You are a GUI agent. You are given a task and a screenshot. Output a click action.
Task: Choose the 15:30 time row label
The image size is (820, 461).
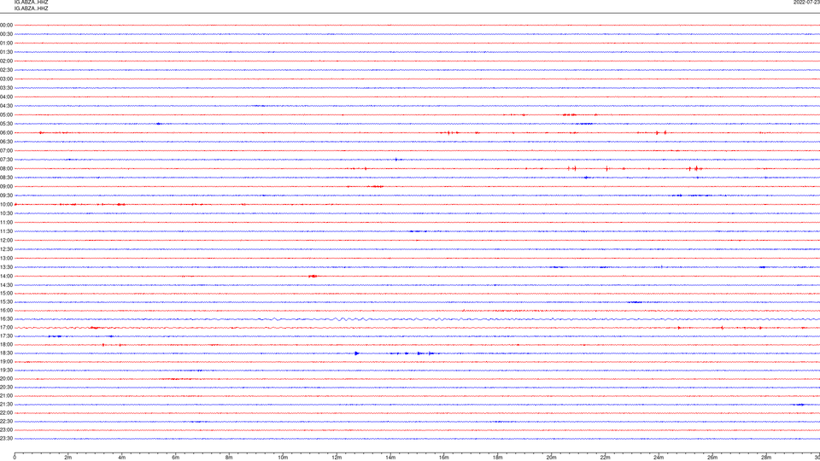coord(6,302)
